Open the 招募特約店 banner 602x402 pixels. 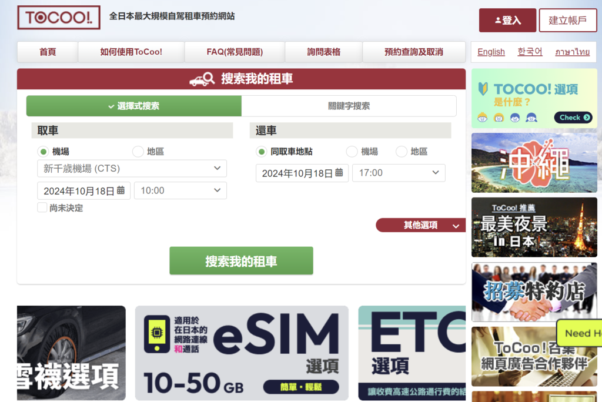(x=534, y=292)
